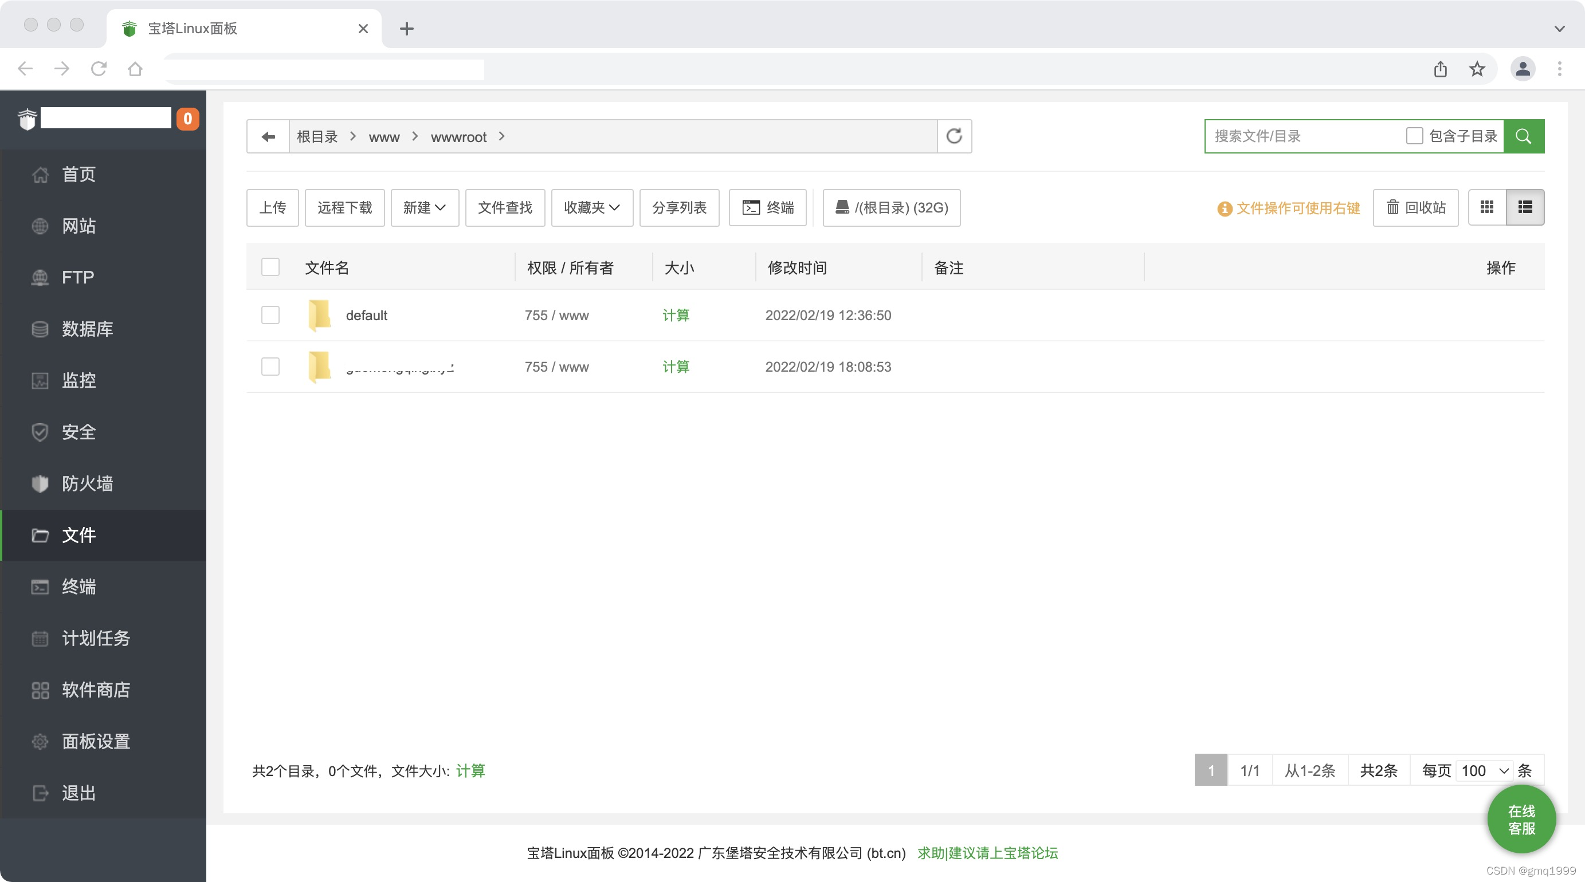Viewport: 1585px width, 882px height.
Task: Switch to grid icon view
Action: [1486, 207]
